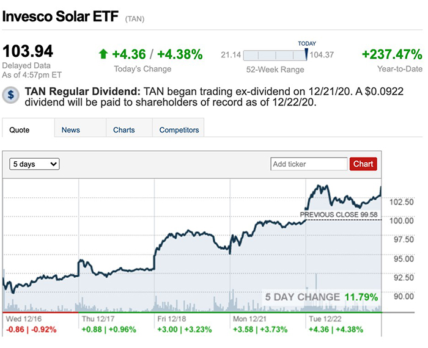View the Competitors tab
The image size is (428, 348).
click(x=179, y=129)
